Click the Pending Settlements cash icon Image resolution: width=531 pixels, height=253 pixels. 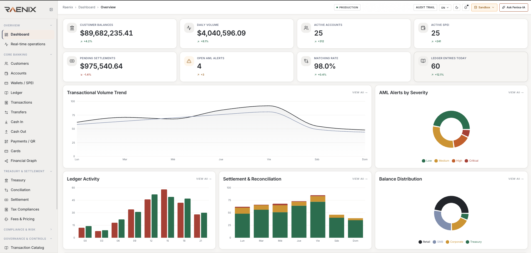click(72, 61)
